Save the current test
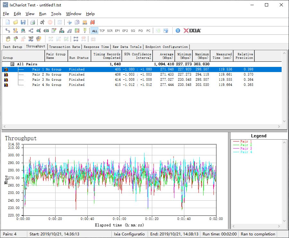This screenshot has height=238, width=289. (x=23, y=22)
